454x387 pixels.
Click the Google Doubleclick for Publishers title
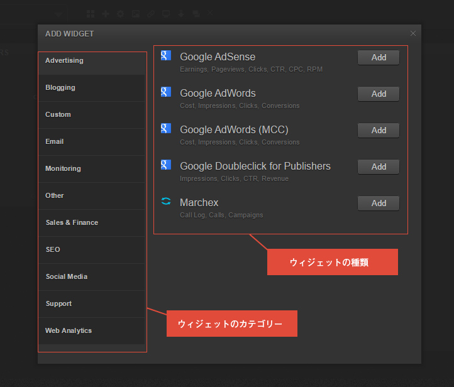click(255, 166)
